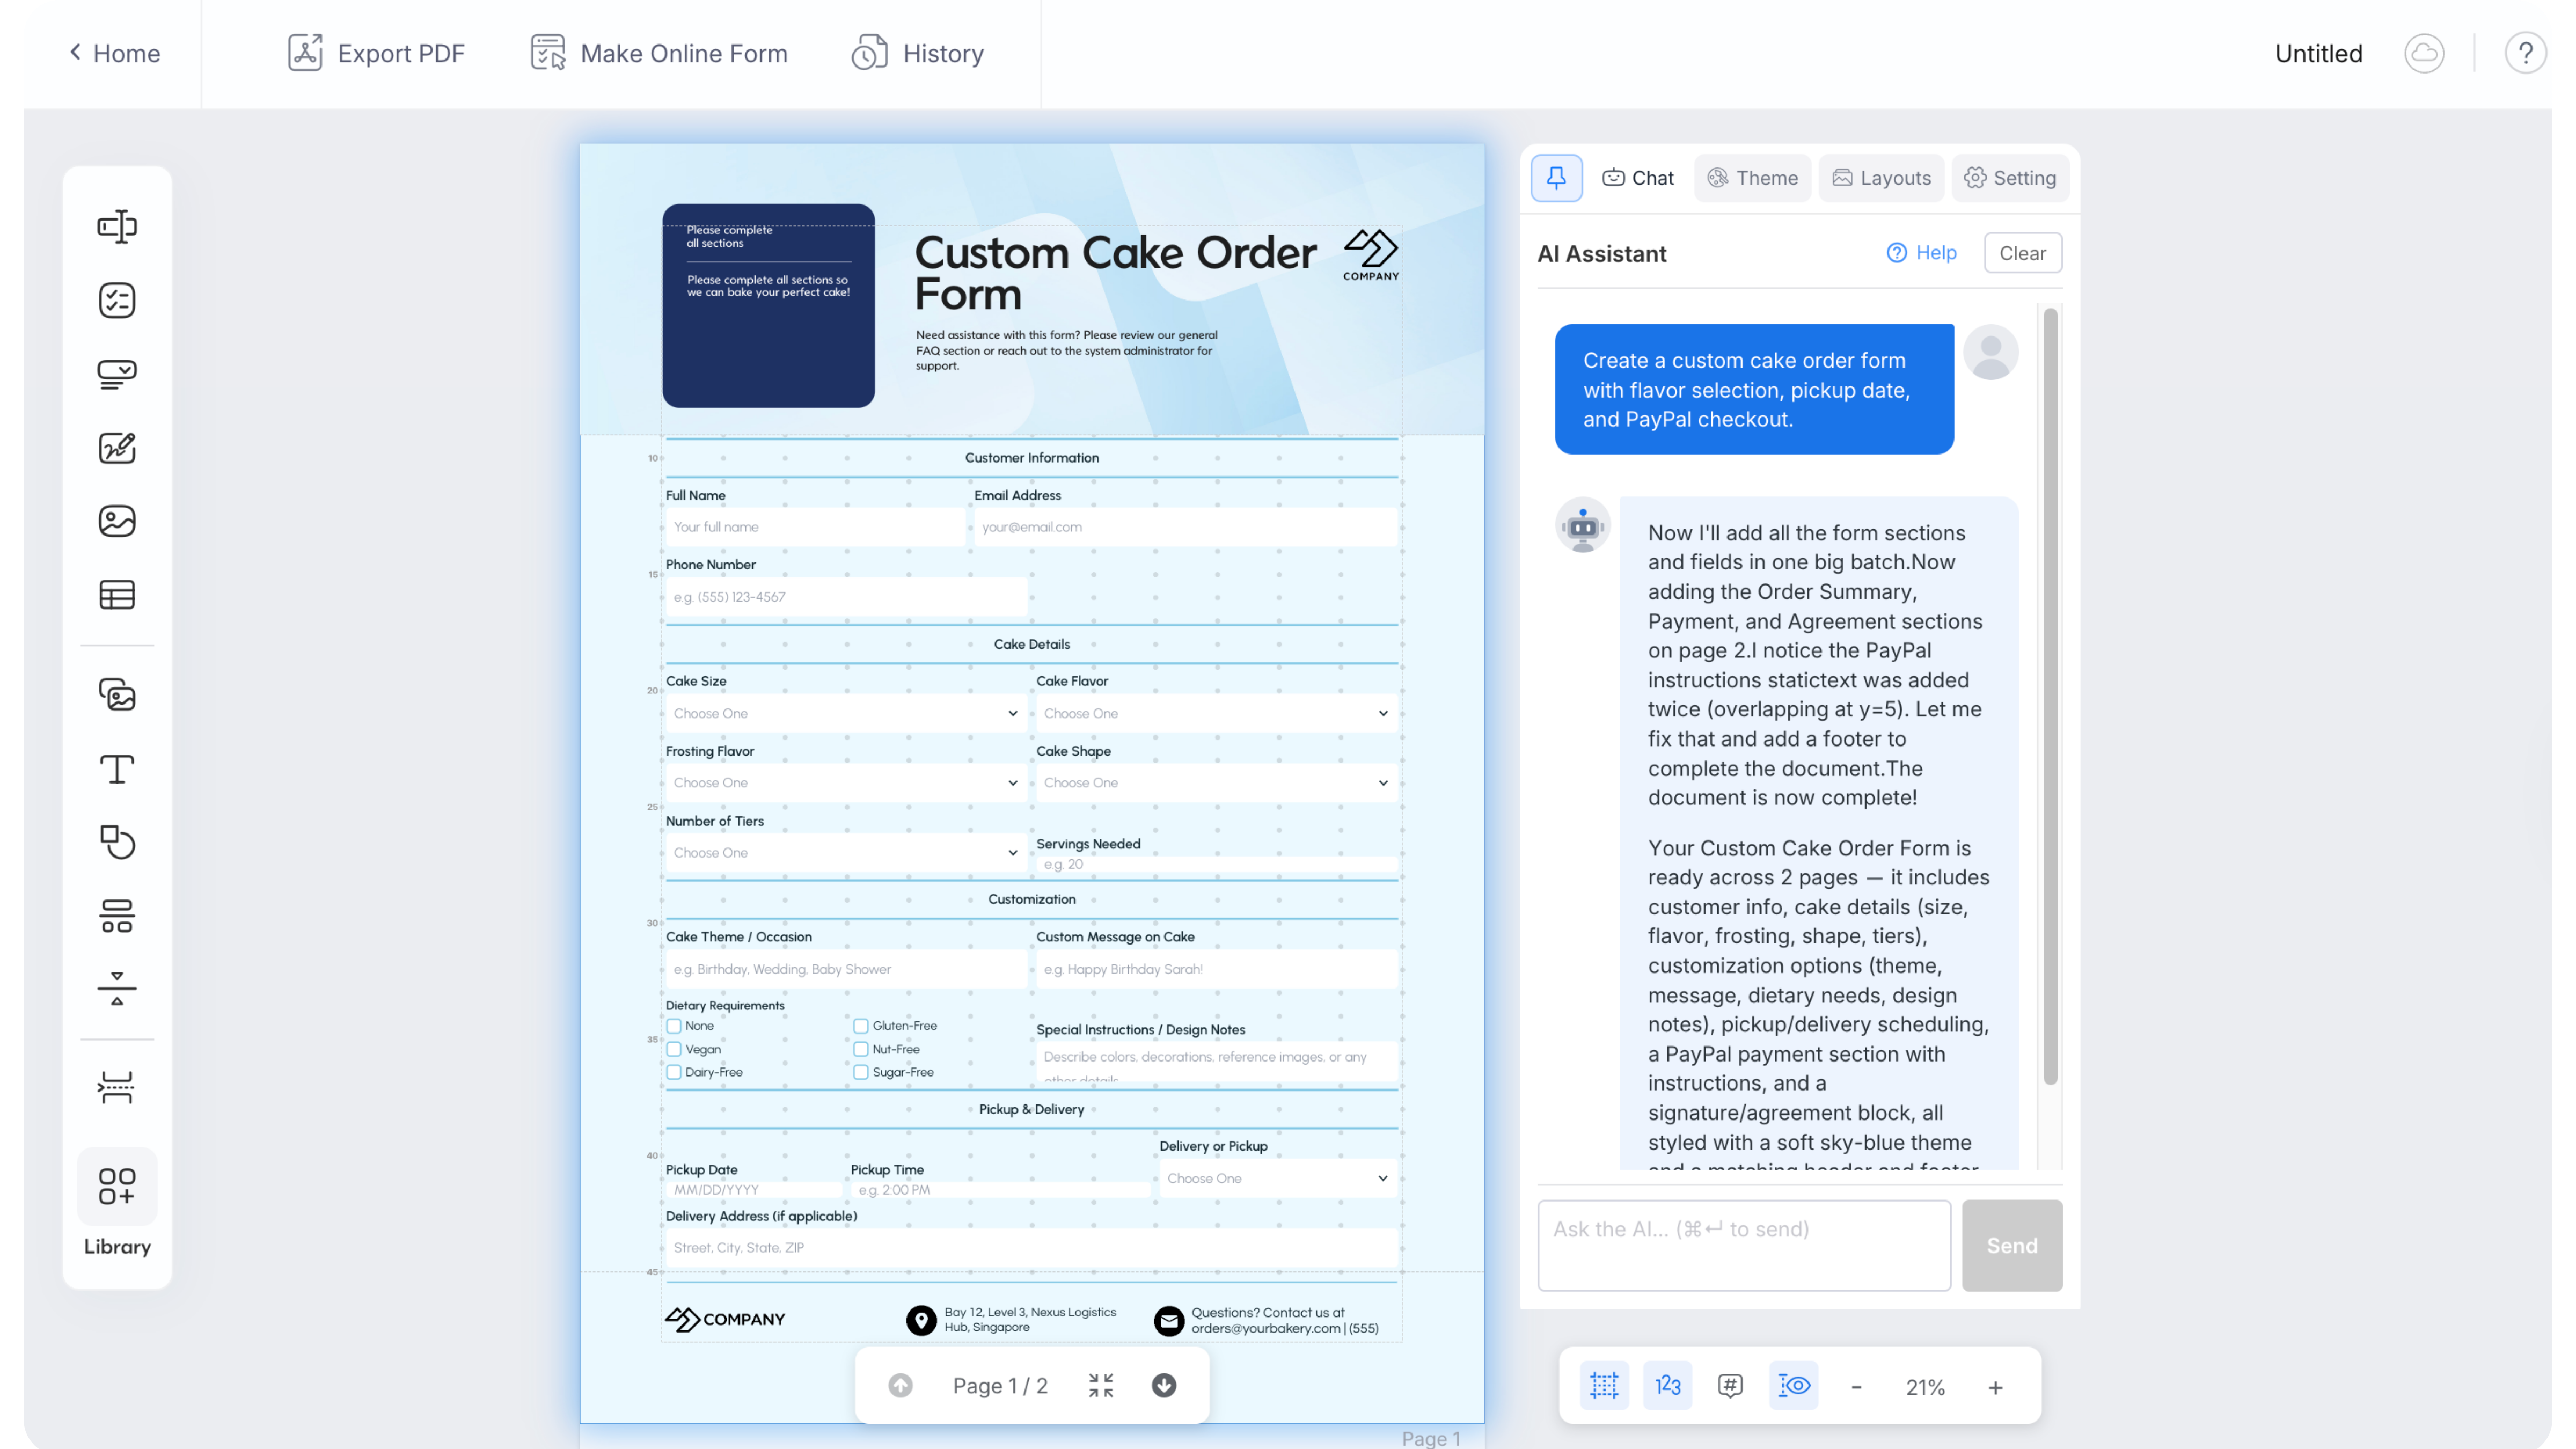Switch to the Chat tab
The image size is (2576, 1449).
(x=1638, y=178)
